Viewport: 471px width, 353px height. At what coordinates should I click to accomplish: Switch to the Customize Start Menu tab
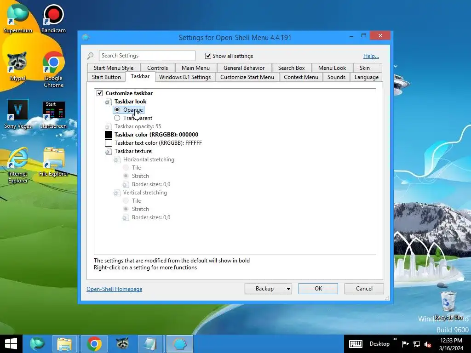coord(247,77)
